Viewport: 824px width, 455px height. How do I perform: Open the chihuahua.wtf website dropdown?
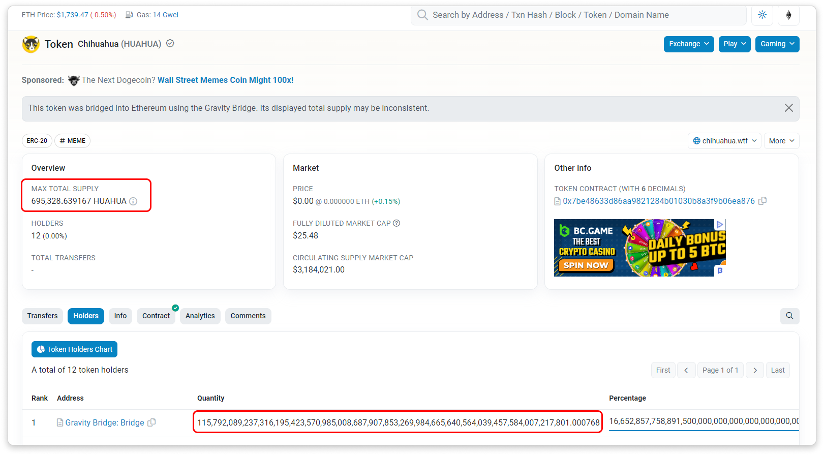tap(724, 141)
